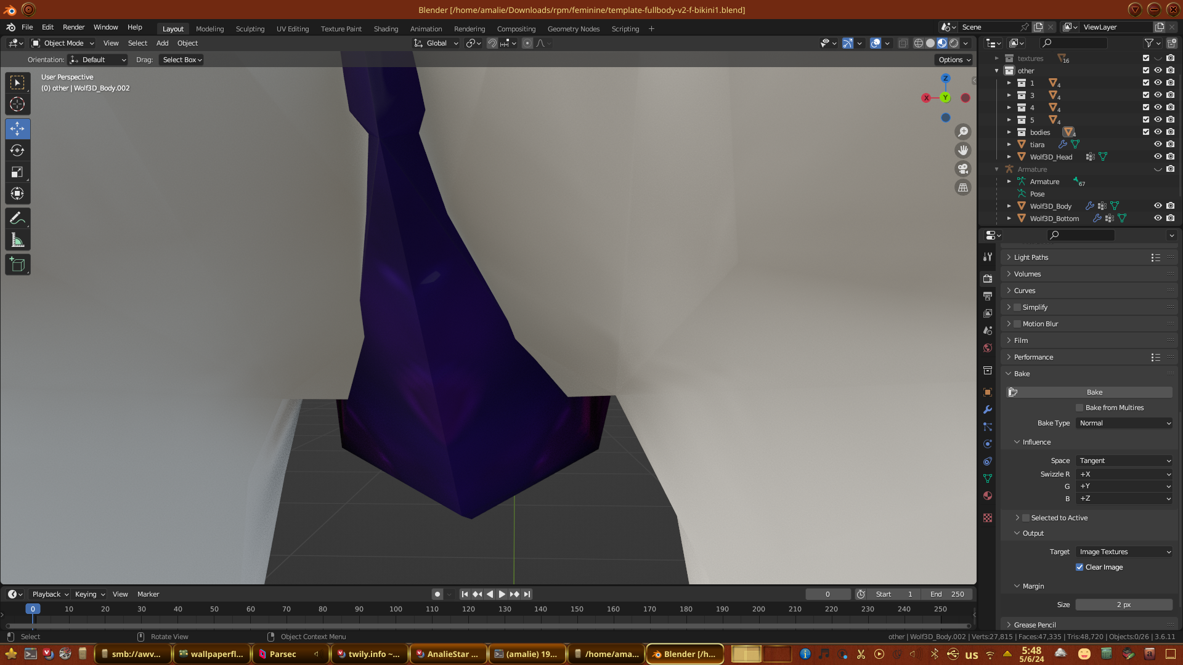The image size is (1183, 665).
Task: Adjust the Margin Size slider
Action: tap(1123, 605)
